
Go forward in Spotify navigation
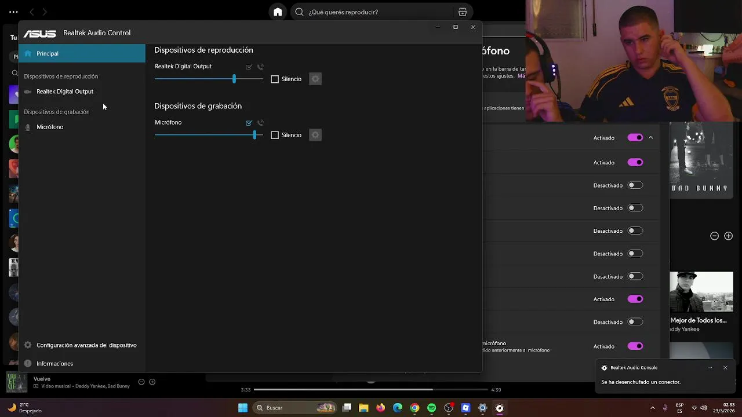(x=45, y=12)
